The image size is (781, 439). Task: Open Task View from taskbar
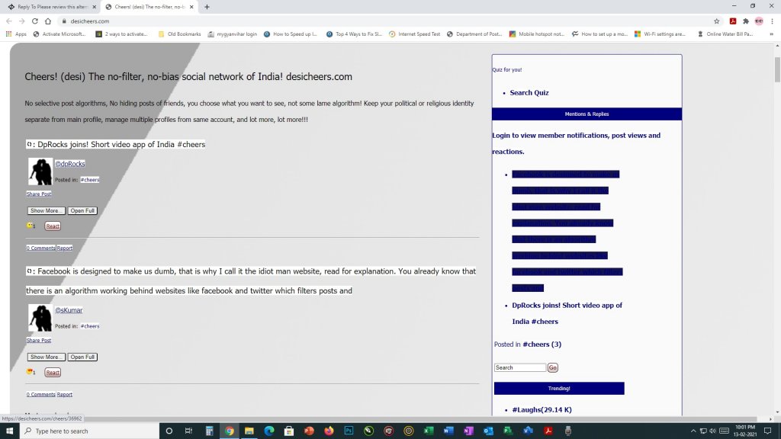pyautogui.click(x=189, y=431)
